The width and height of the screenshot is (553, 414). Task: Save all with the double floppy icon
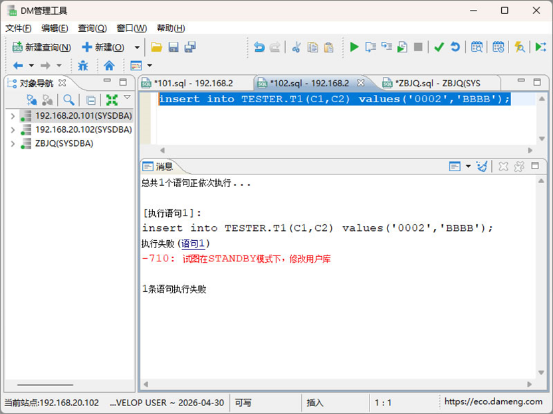coord(191,47)
